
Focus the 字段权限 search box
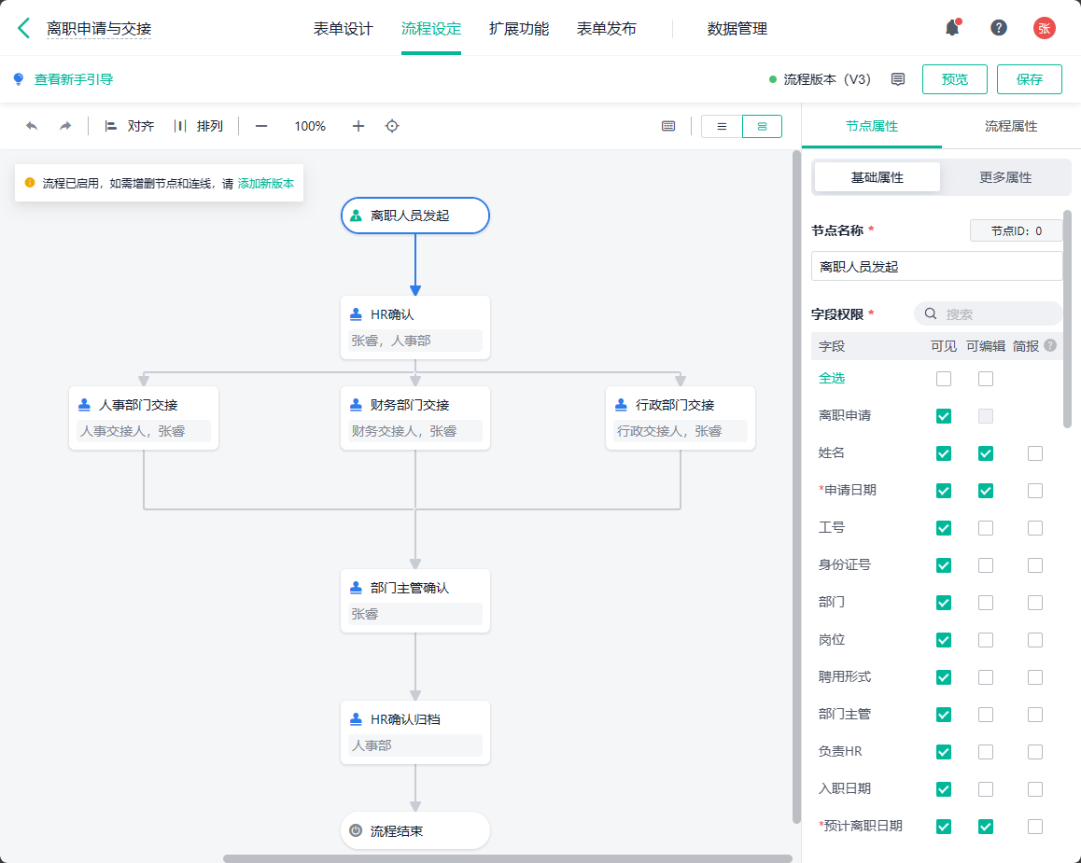(988, 314)
